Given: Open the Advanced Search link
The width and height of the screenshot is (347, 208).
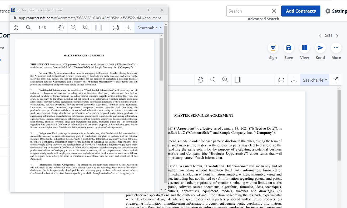Looking at the screenshot, I should click(x=263, y=19).
